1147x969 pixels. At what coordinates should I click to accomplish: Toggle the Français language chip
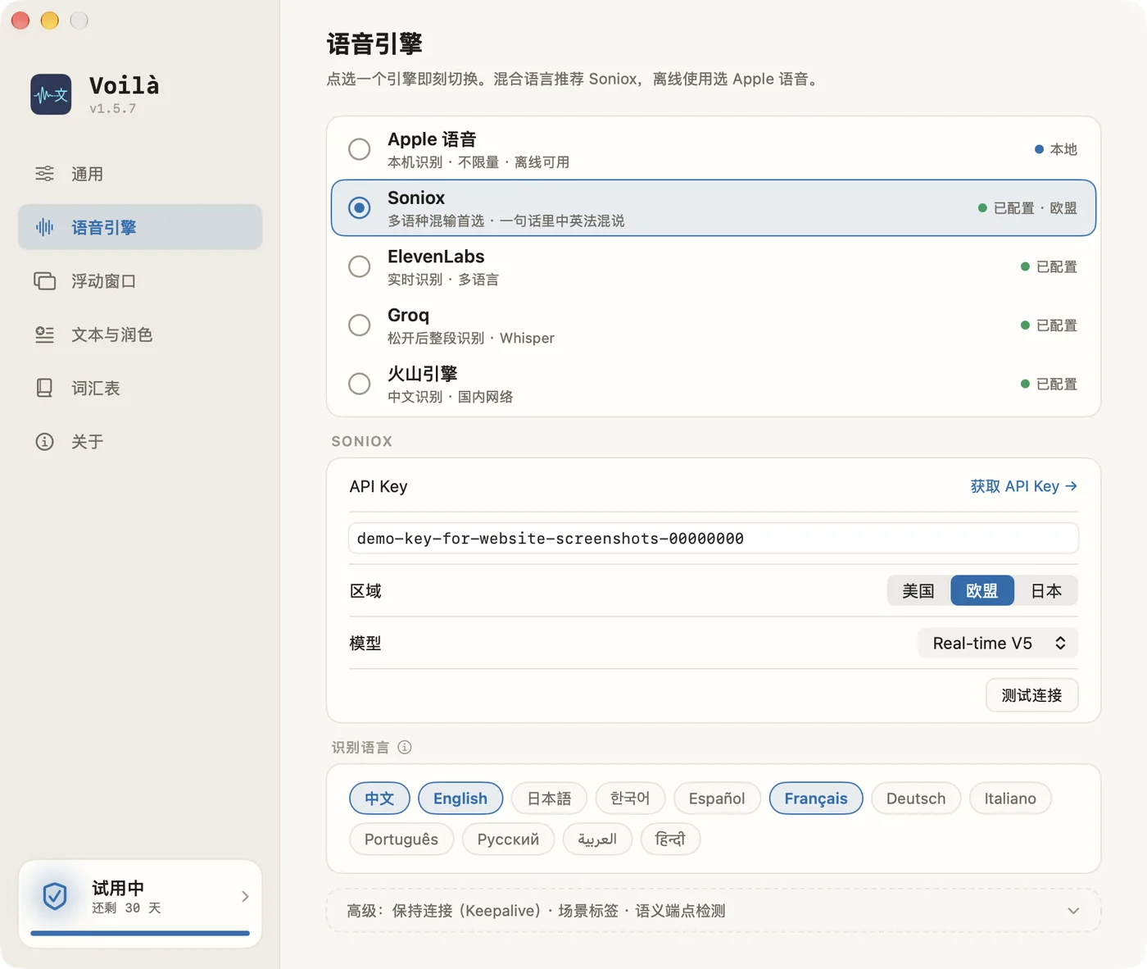point(816,798)
